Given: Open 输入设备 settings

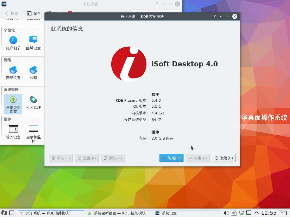Looking at the screenshot, I should coord(13,132).
